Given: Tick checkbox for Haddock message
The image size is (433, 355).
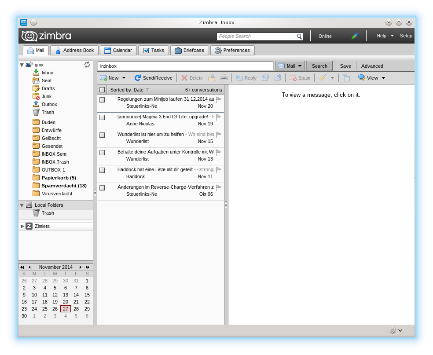Looking at the screenshot, I should pos(102,170).
